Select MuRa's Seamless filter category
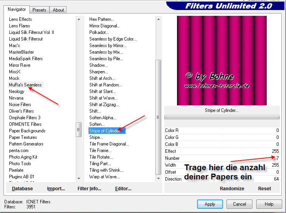The image size is (286, 213). (25, 85)
